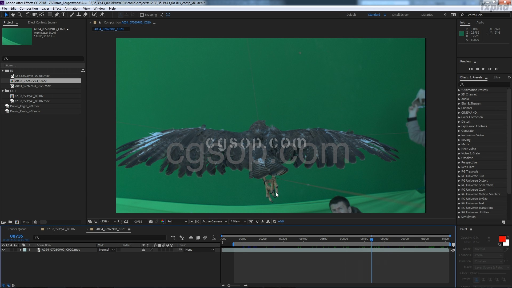
Task: Play the preview
Action: 483,69
